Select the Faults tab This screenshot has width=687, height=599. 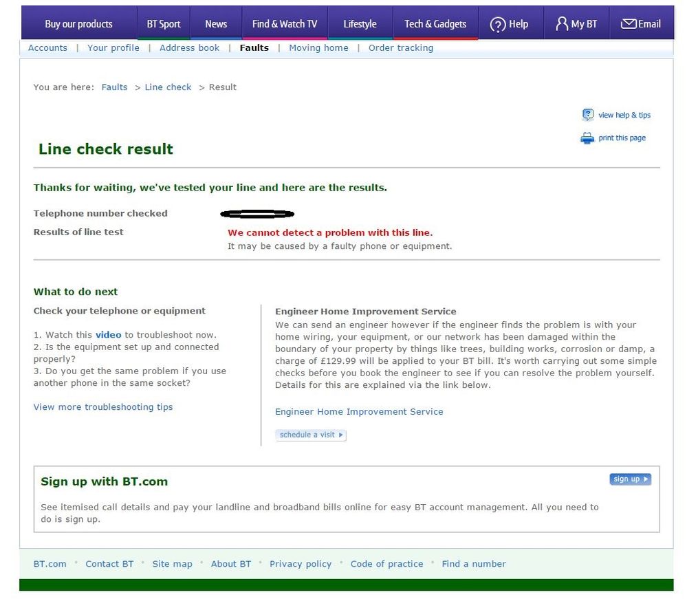click(254, 47)
